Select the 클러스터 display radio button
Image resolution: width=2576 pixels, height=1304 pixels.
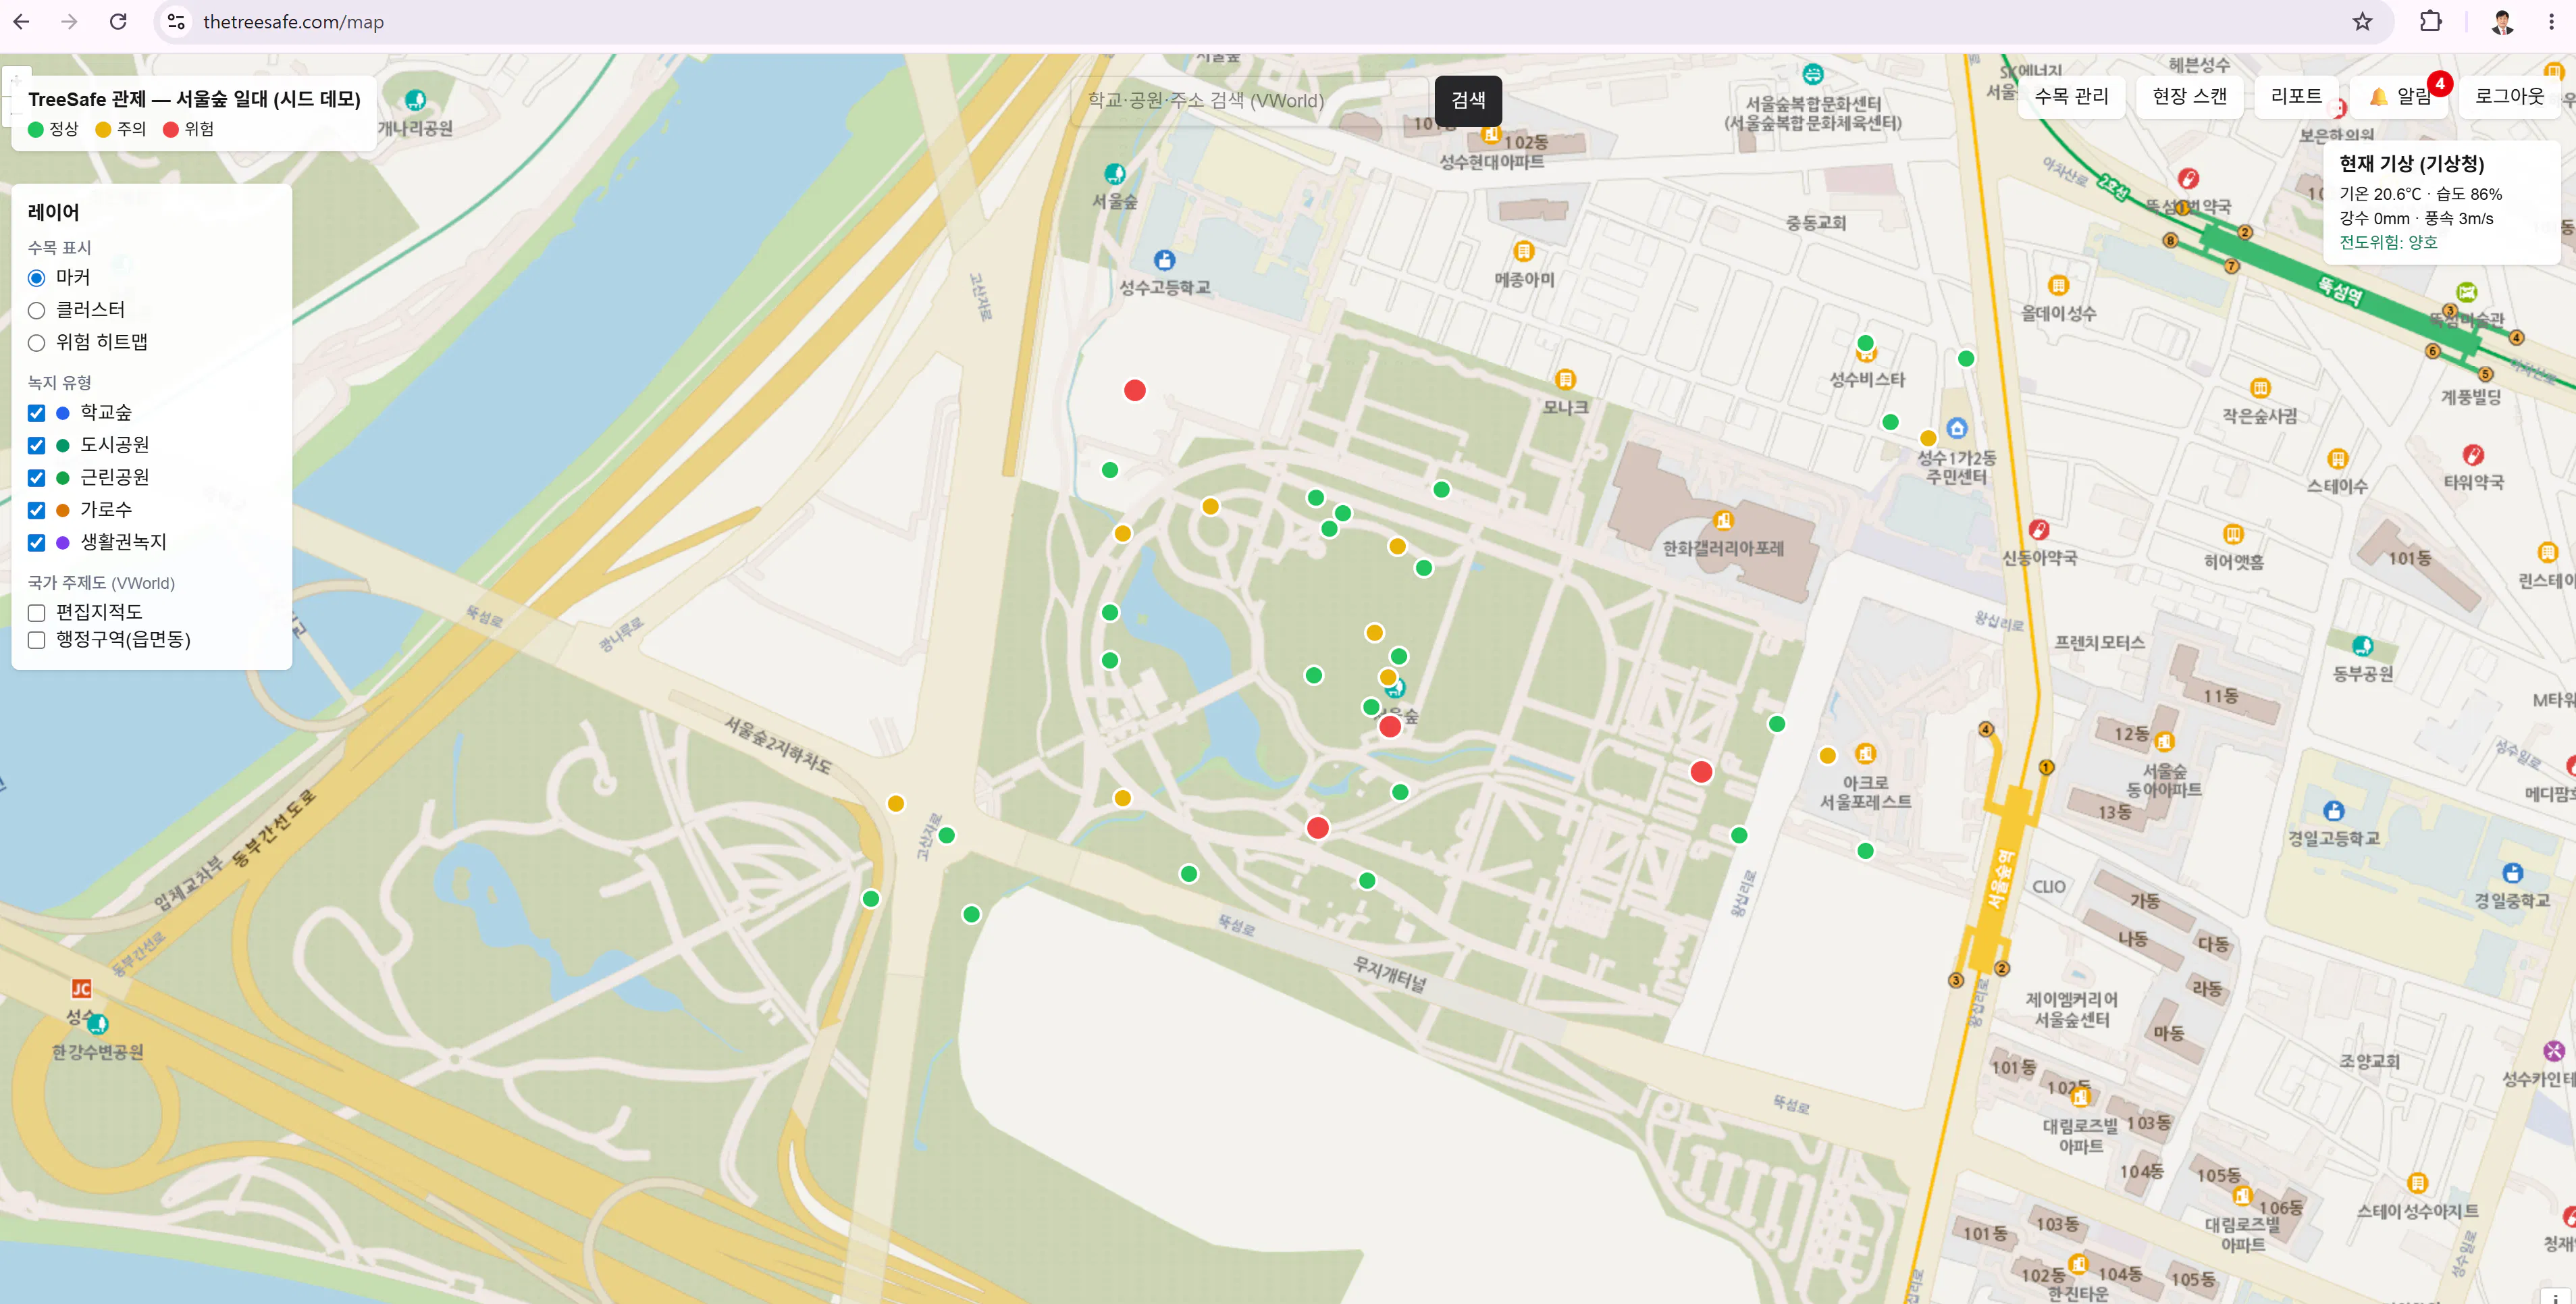click(x=37, y=310)
